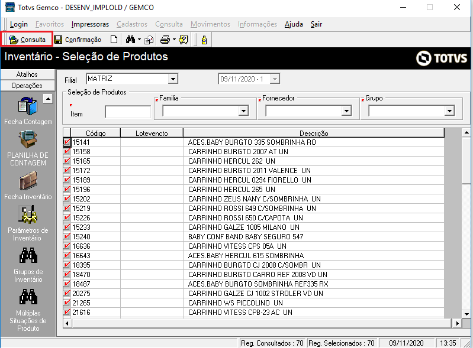Click the Item input field

pyautogui.click(x=128, y=112)
